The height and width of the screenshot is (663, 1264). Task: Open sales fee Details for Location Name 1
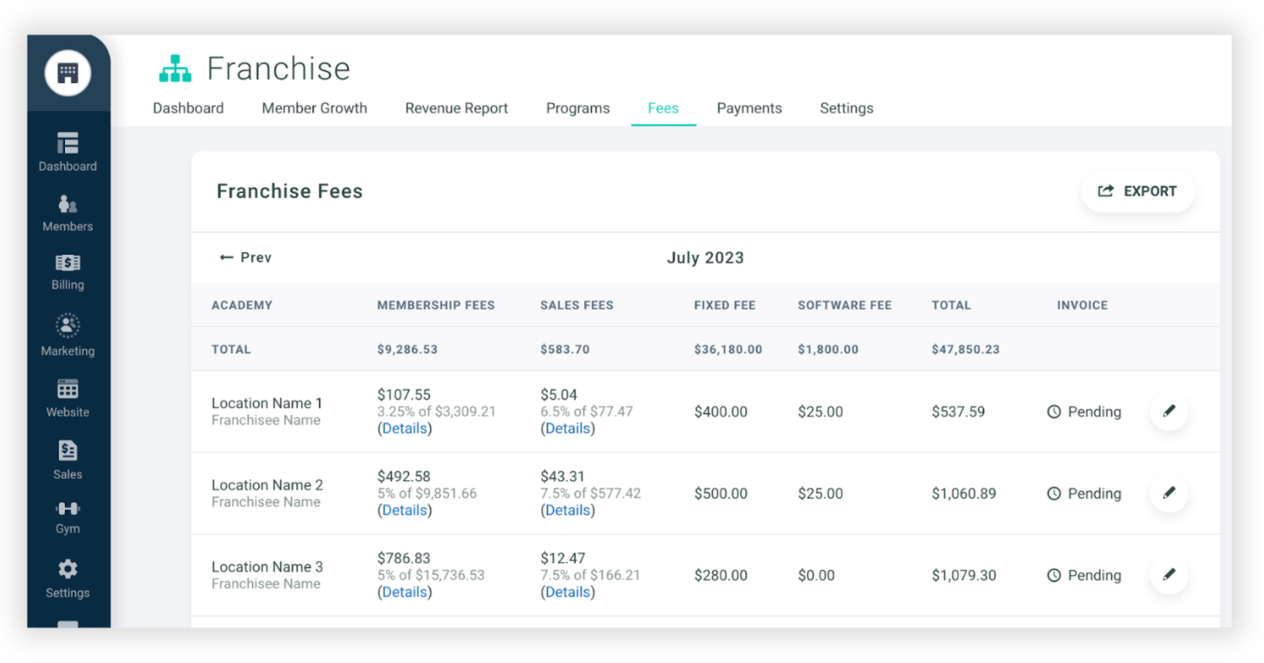click(567, 428)
